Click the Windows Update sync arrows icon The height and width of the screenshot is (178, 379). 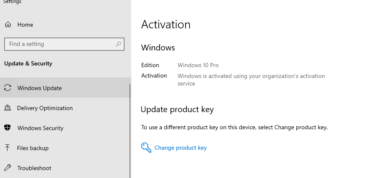(8, 88)
